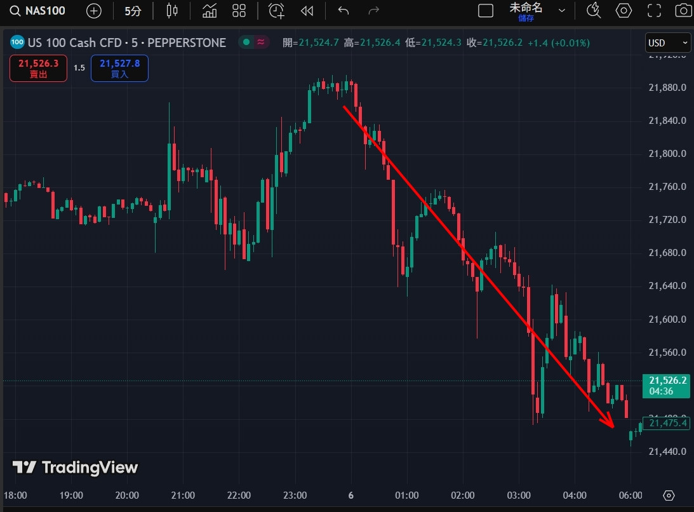Click the round 100 symbol logo
Image resolution: width=694 pixels, height=512 pixels.
click(x=17, y=43)
